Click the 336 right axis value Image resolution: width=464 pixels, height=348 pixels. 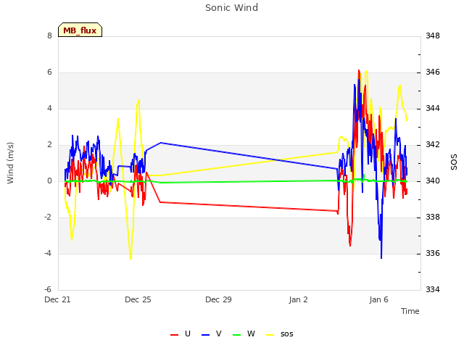433,253
